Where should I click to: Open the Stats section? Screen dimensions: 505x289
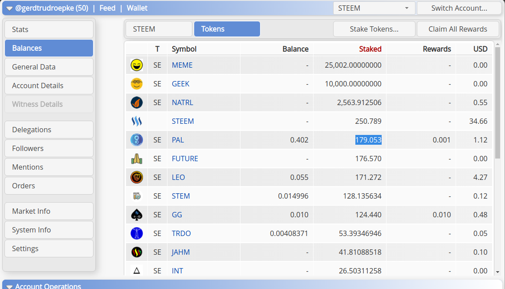pyautogui.click(x=49, y=29)
